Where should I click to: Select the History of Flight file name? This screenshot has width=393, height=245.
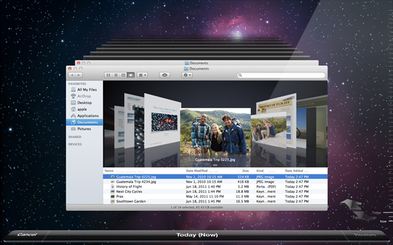(x=129, y=186)
